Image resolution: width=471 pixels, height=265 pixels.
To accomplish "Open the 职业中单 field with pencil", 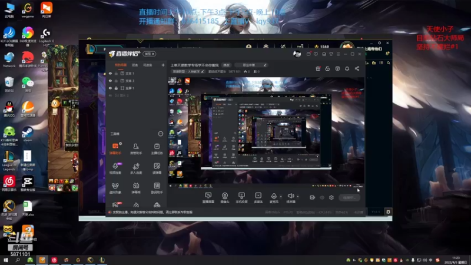I will [x=251, y=65].
